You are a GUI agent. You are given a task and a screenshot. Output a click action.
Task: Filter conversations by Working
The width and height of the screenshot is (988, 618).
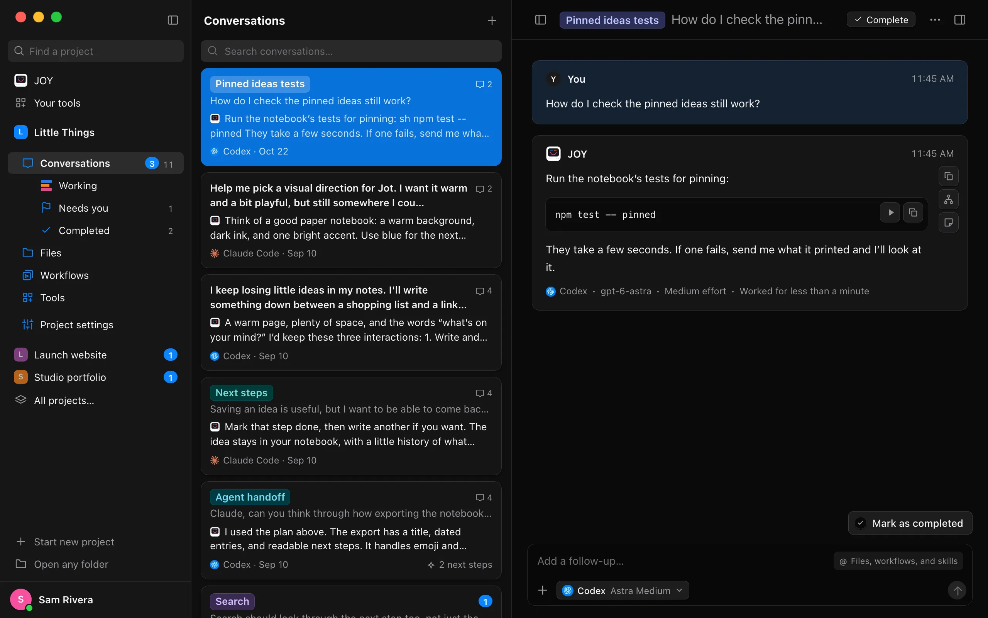coord(96,185)
